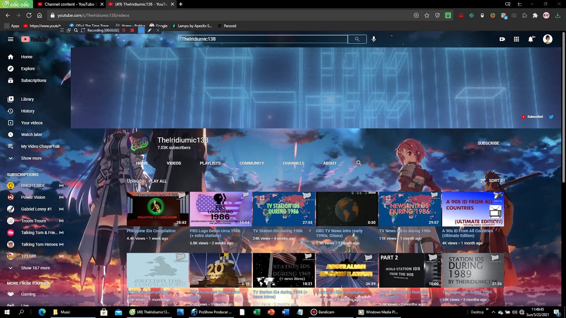Screen dimensions: 566x318
Task: Open the Twitter link on the banner
Action: [551, 117]
